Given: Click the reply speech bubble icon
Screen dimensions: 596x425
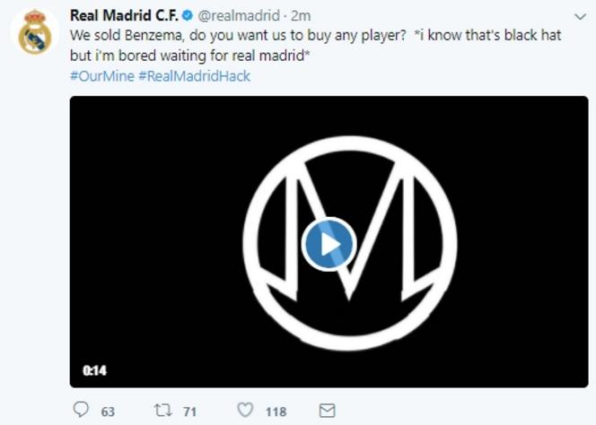Looking at the screenshot, I should click(82, 410).
